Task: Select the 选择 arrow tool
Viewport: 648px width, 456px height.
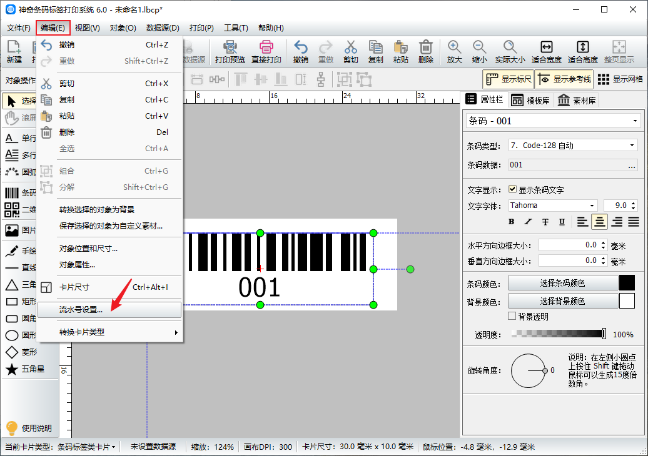Action: click(20, 101)
